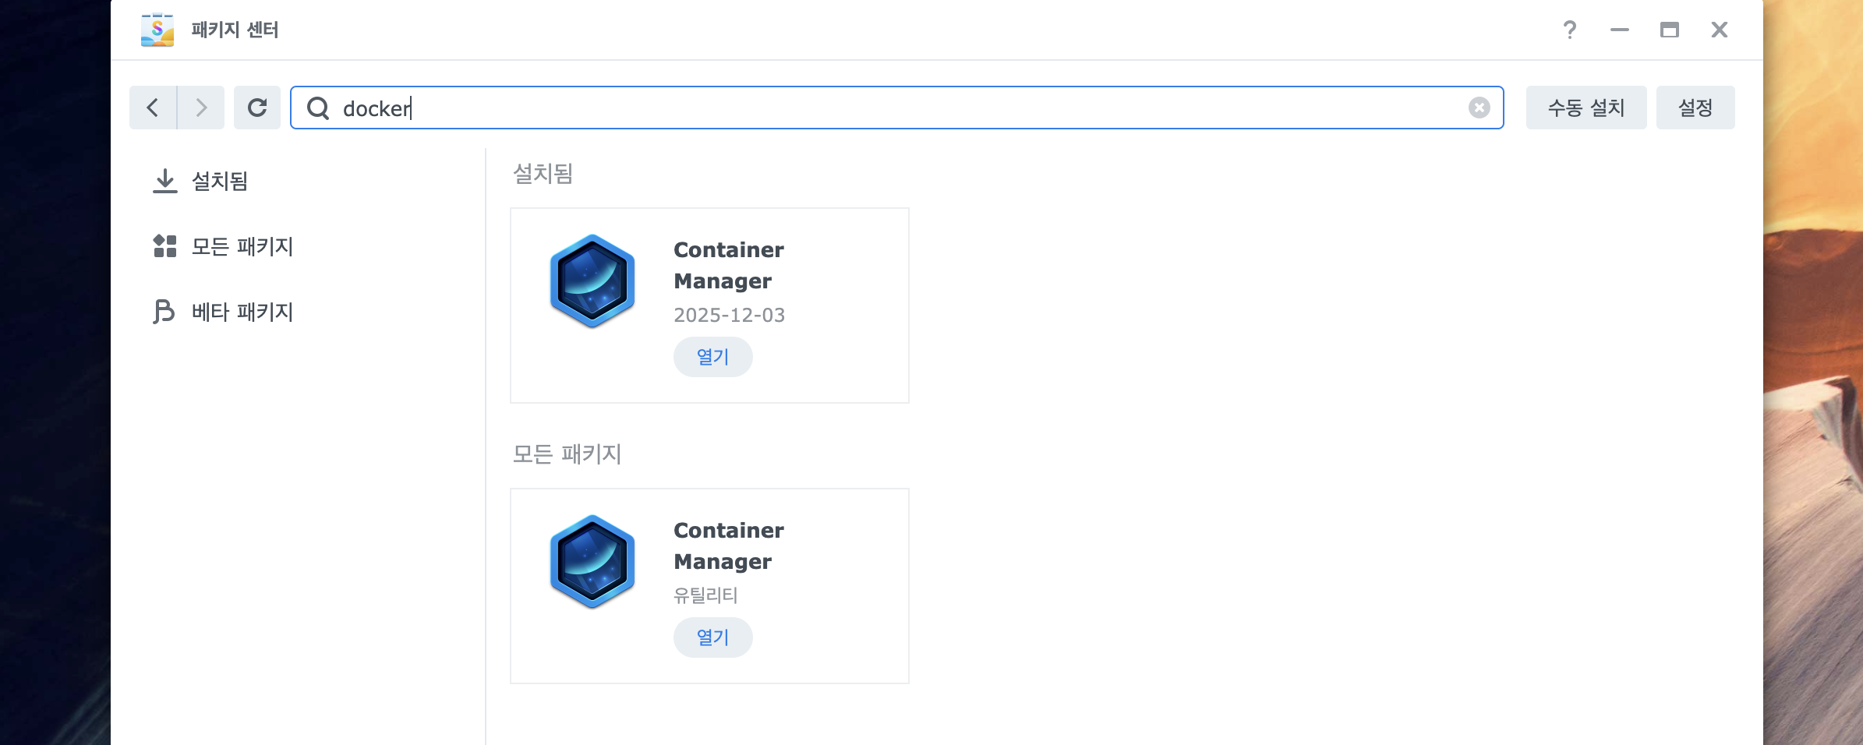Open the installed Container Manager via 열기
The height and width of the screenshot is (745, 1863).
pos(712,356)
